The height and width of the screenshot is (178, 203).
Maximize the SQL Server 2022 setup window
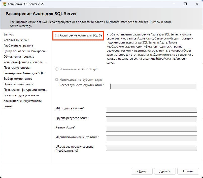(185, 4)
